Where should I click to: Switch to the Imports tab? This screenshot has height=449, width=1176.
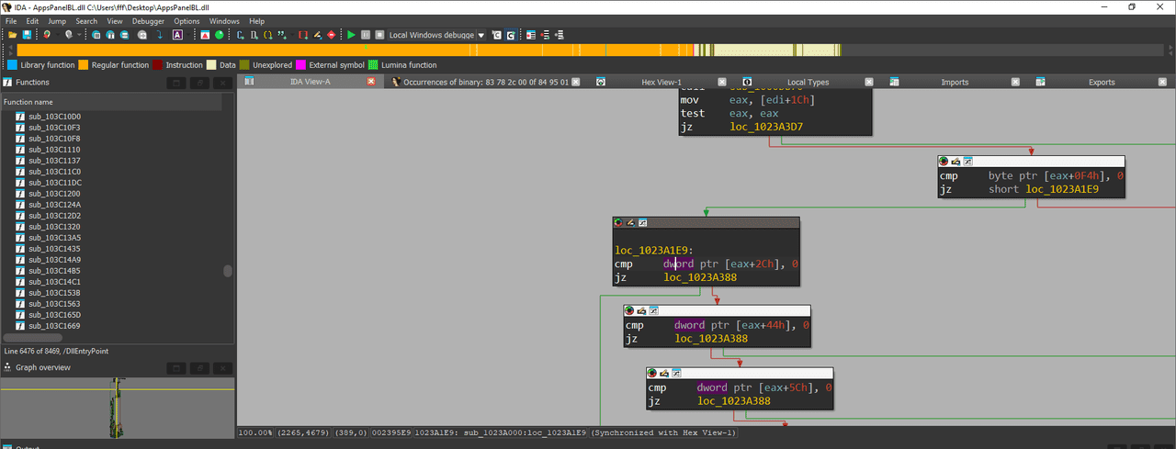point(955,82)
